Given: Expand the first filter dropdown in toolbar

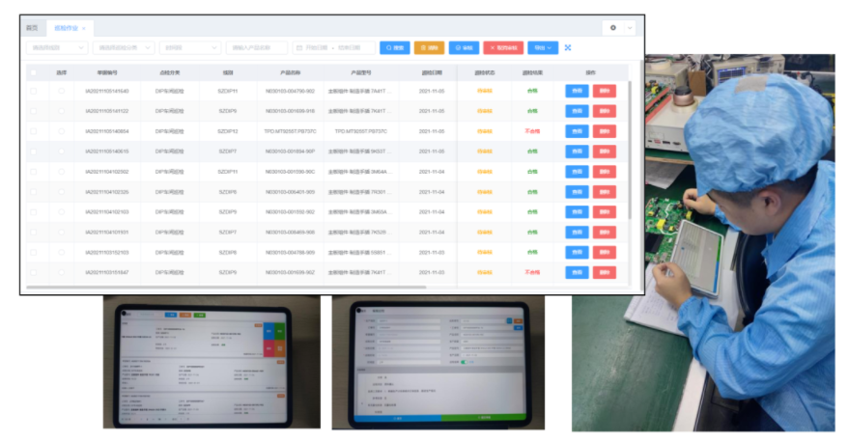Looking at the screenshot, I should click(56, 47).
